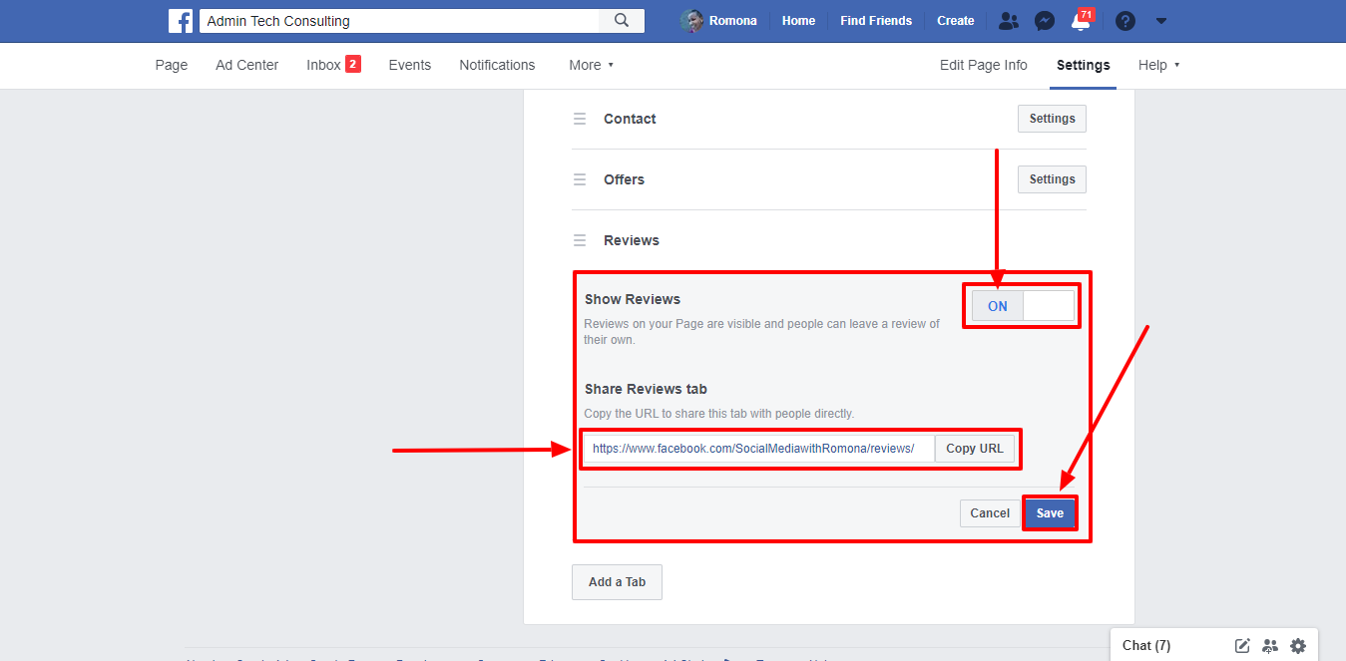Open the Inbox tab
The width and height of the screenshot is (1346, 661).
pos(333,65)
